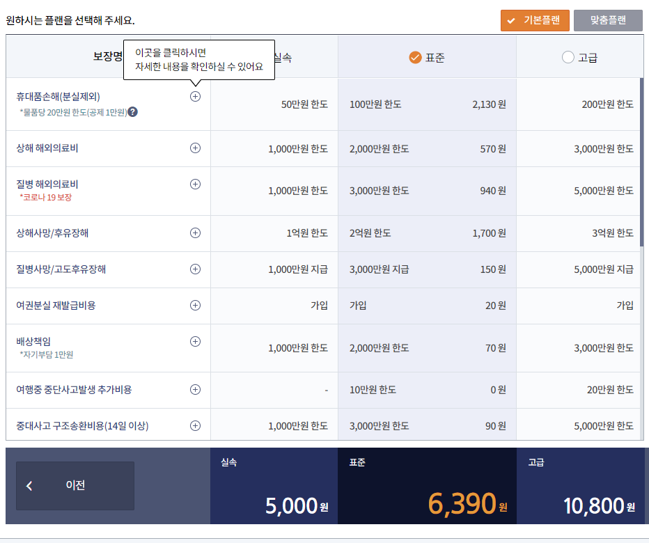
Task: Select the 표준 plan radio button
Action: click(415, 57)
